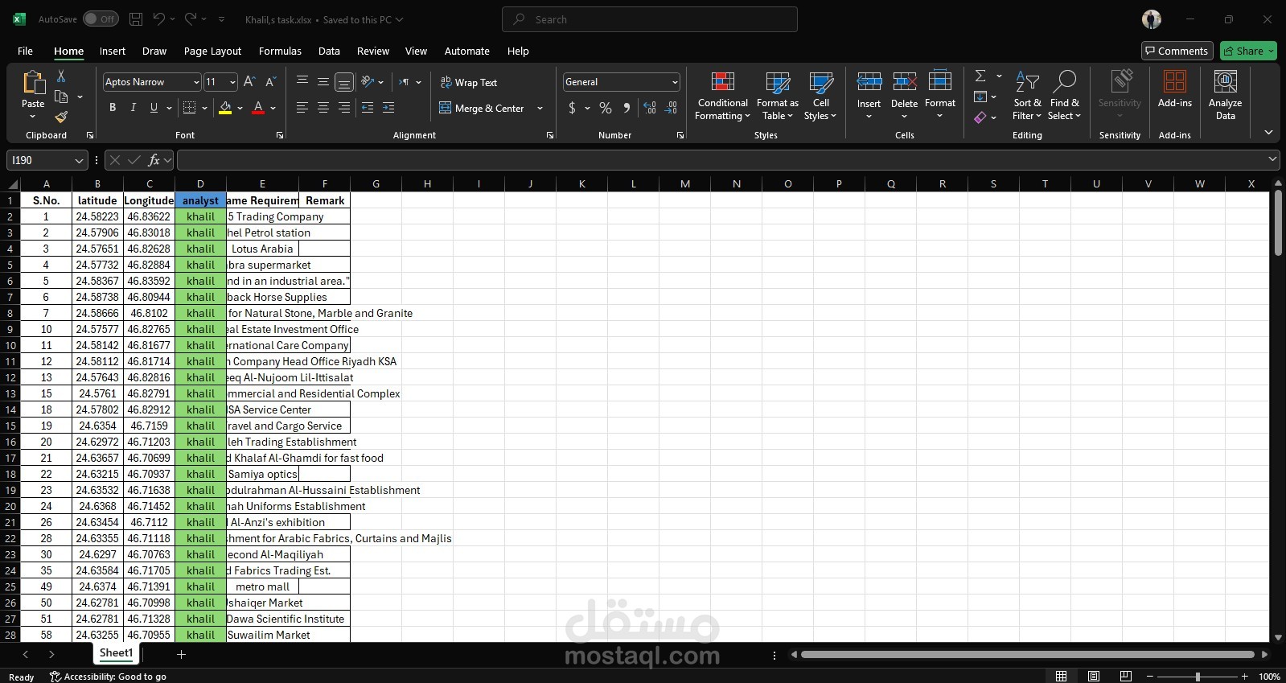Switch to the Formulas tab
The image size is (1286, 683).
[280, 51]
